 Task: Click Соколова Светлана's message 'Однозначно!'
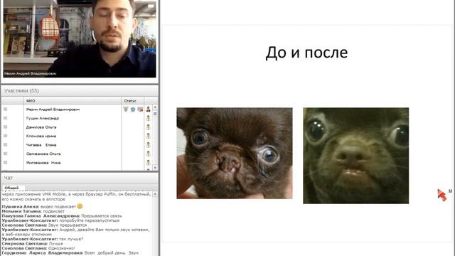click(62, 248)
